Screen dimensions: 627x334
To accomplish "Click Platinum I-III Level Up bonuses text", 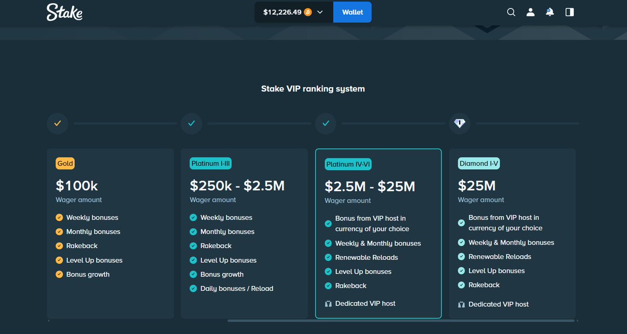I will click(x=229, y=260).
